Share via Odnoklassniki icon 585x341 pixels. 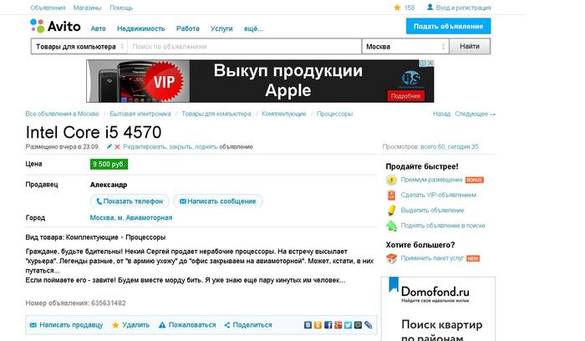318,325
